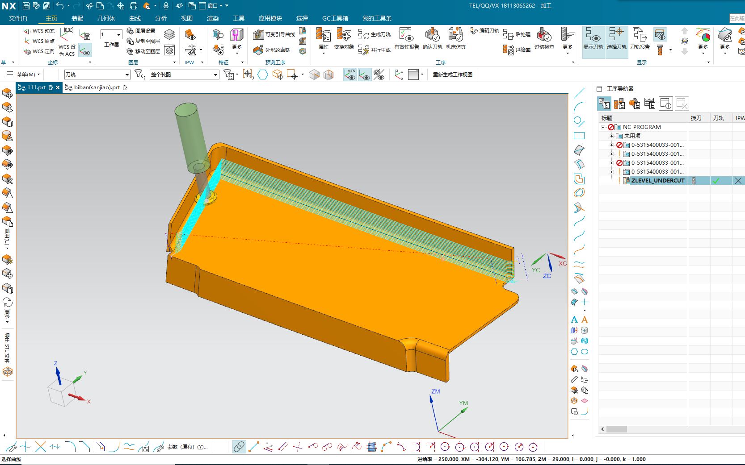This screenshot has height=465, width=745.
Task: Click the 后处理 post process icon
Action: (x=517, y=34)
